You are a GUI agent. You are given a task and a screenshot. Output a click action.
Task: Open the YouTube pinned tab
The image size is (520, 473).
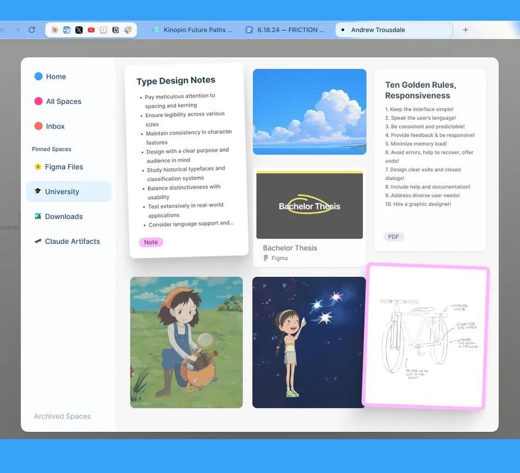91,30
